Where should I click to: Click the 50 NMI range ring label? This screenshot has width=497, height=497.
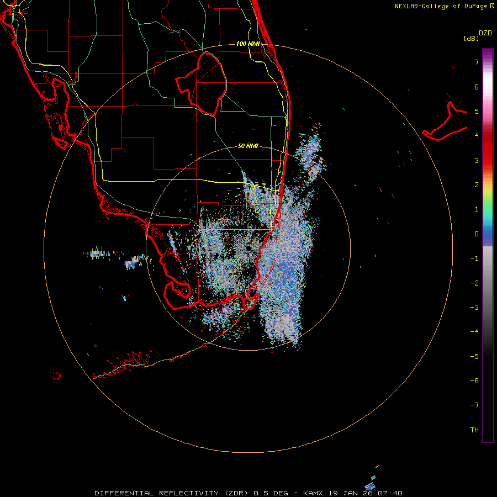coord(248,146)
